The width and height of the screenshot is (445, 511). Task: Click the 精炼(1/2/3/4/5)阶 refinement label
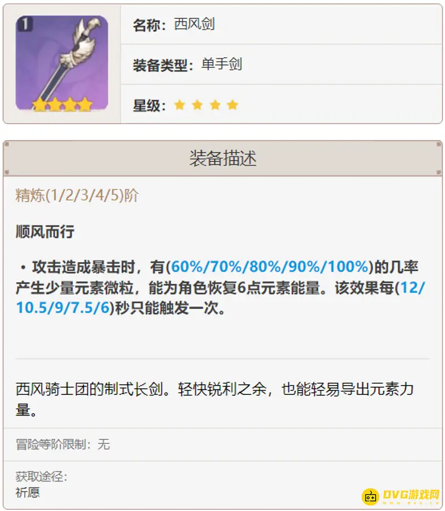(77, 196)
